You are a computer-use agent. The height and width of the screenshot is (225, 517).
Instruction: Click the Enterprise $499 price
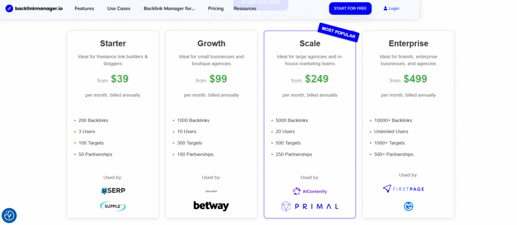[x=415, y=79]
